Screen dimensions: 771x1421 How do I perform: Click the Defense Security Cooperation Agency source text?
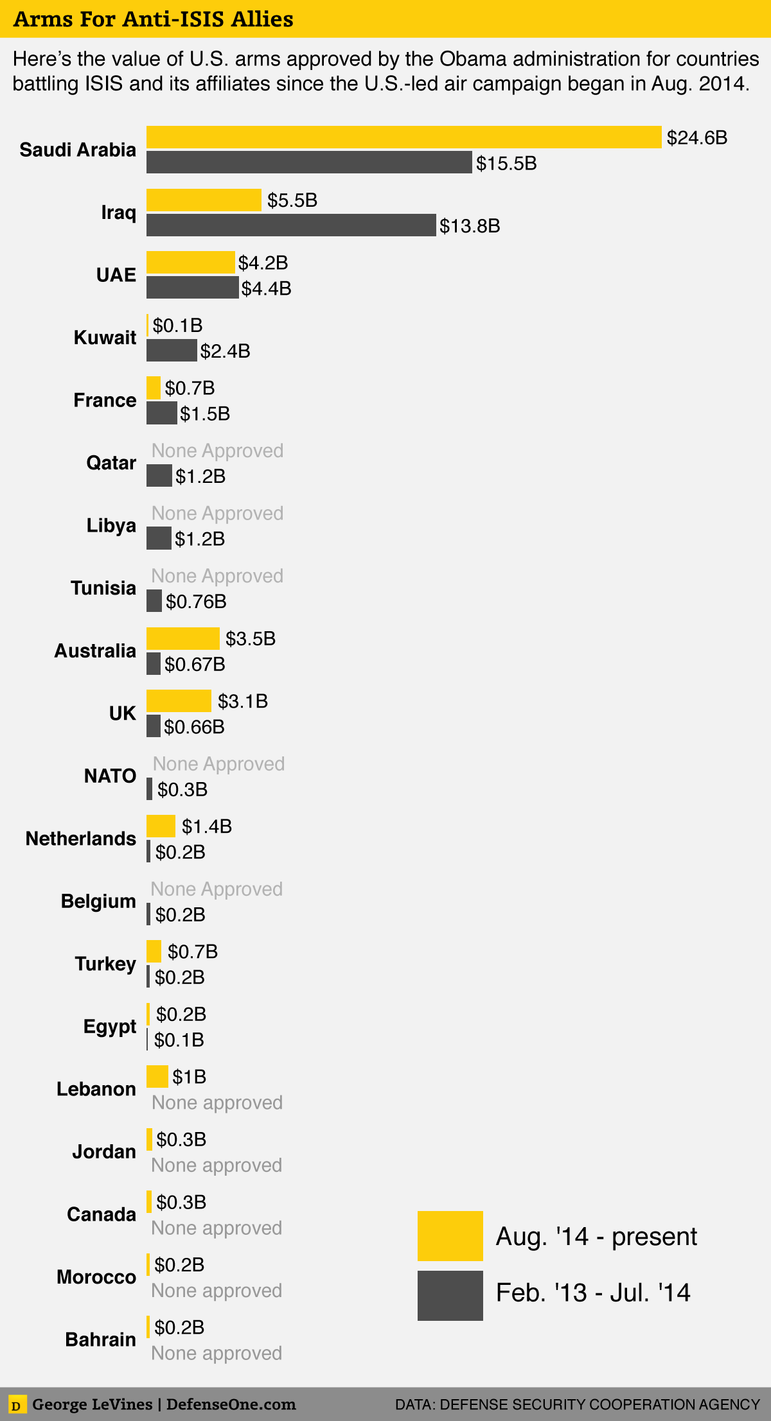577,1405
